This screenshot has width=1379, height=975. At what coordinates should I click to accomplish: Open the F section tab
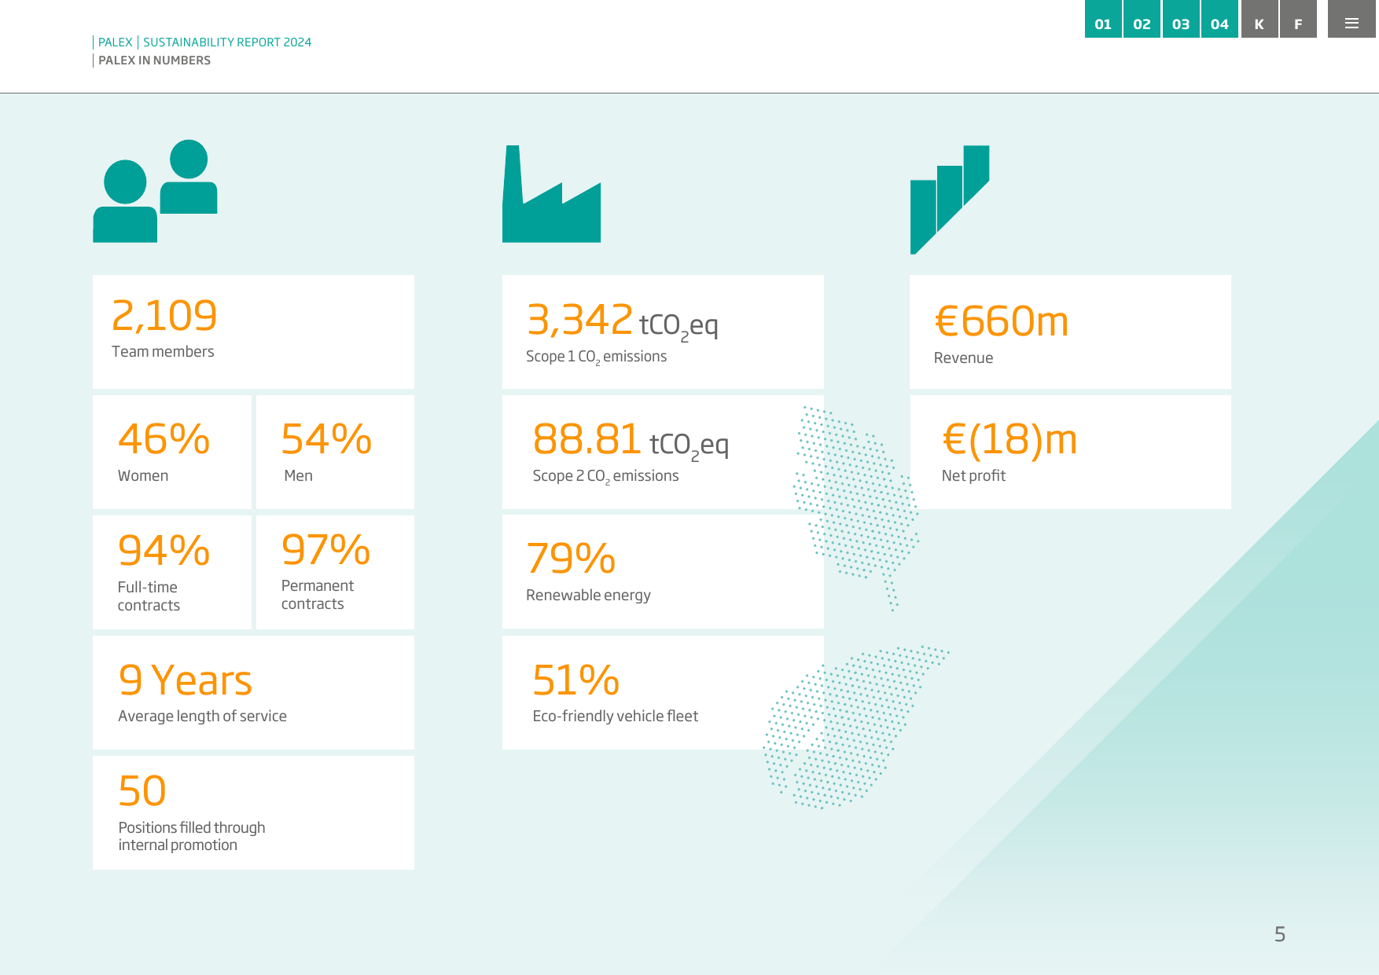tap(1298, 19)
